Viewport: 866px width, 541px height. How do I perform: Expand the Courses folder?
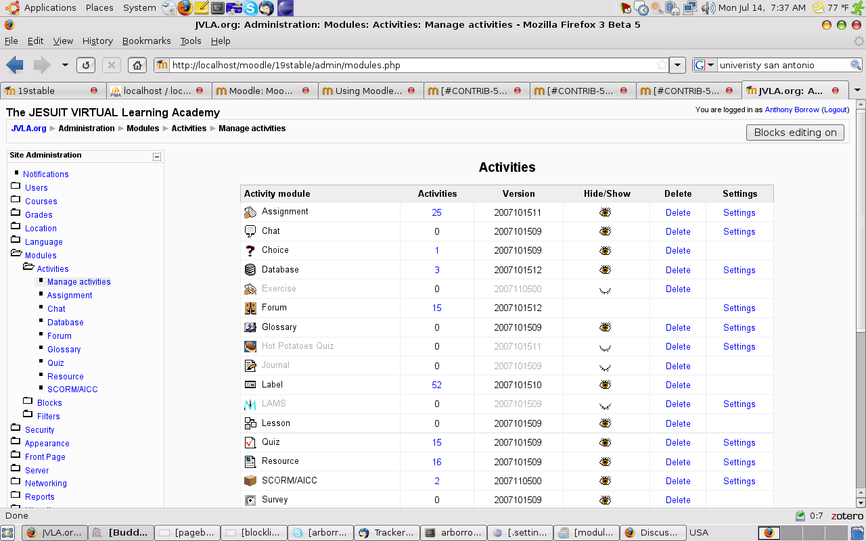pyautogui.click(x=16, y=199)
